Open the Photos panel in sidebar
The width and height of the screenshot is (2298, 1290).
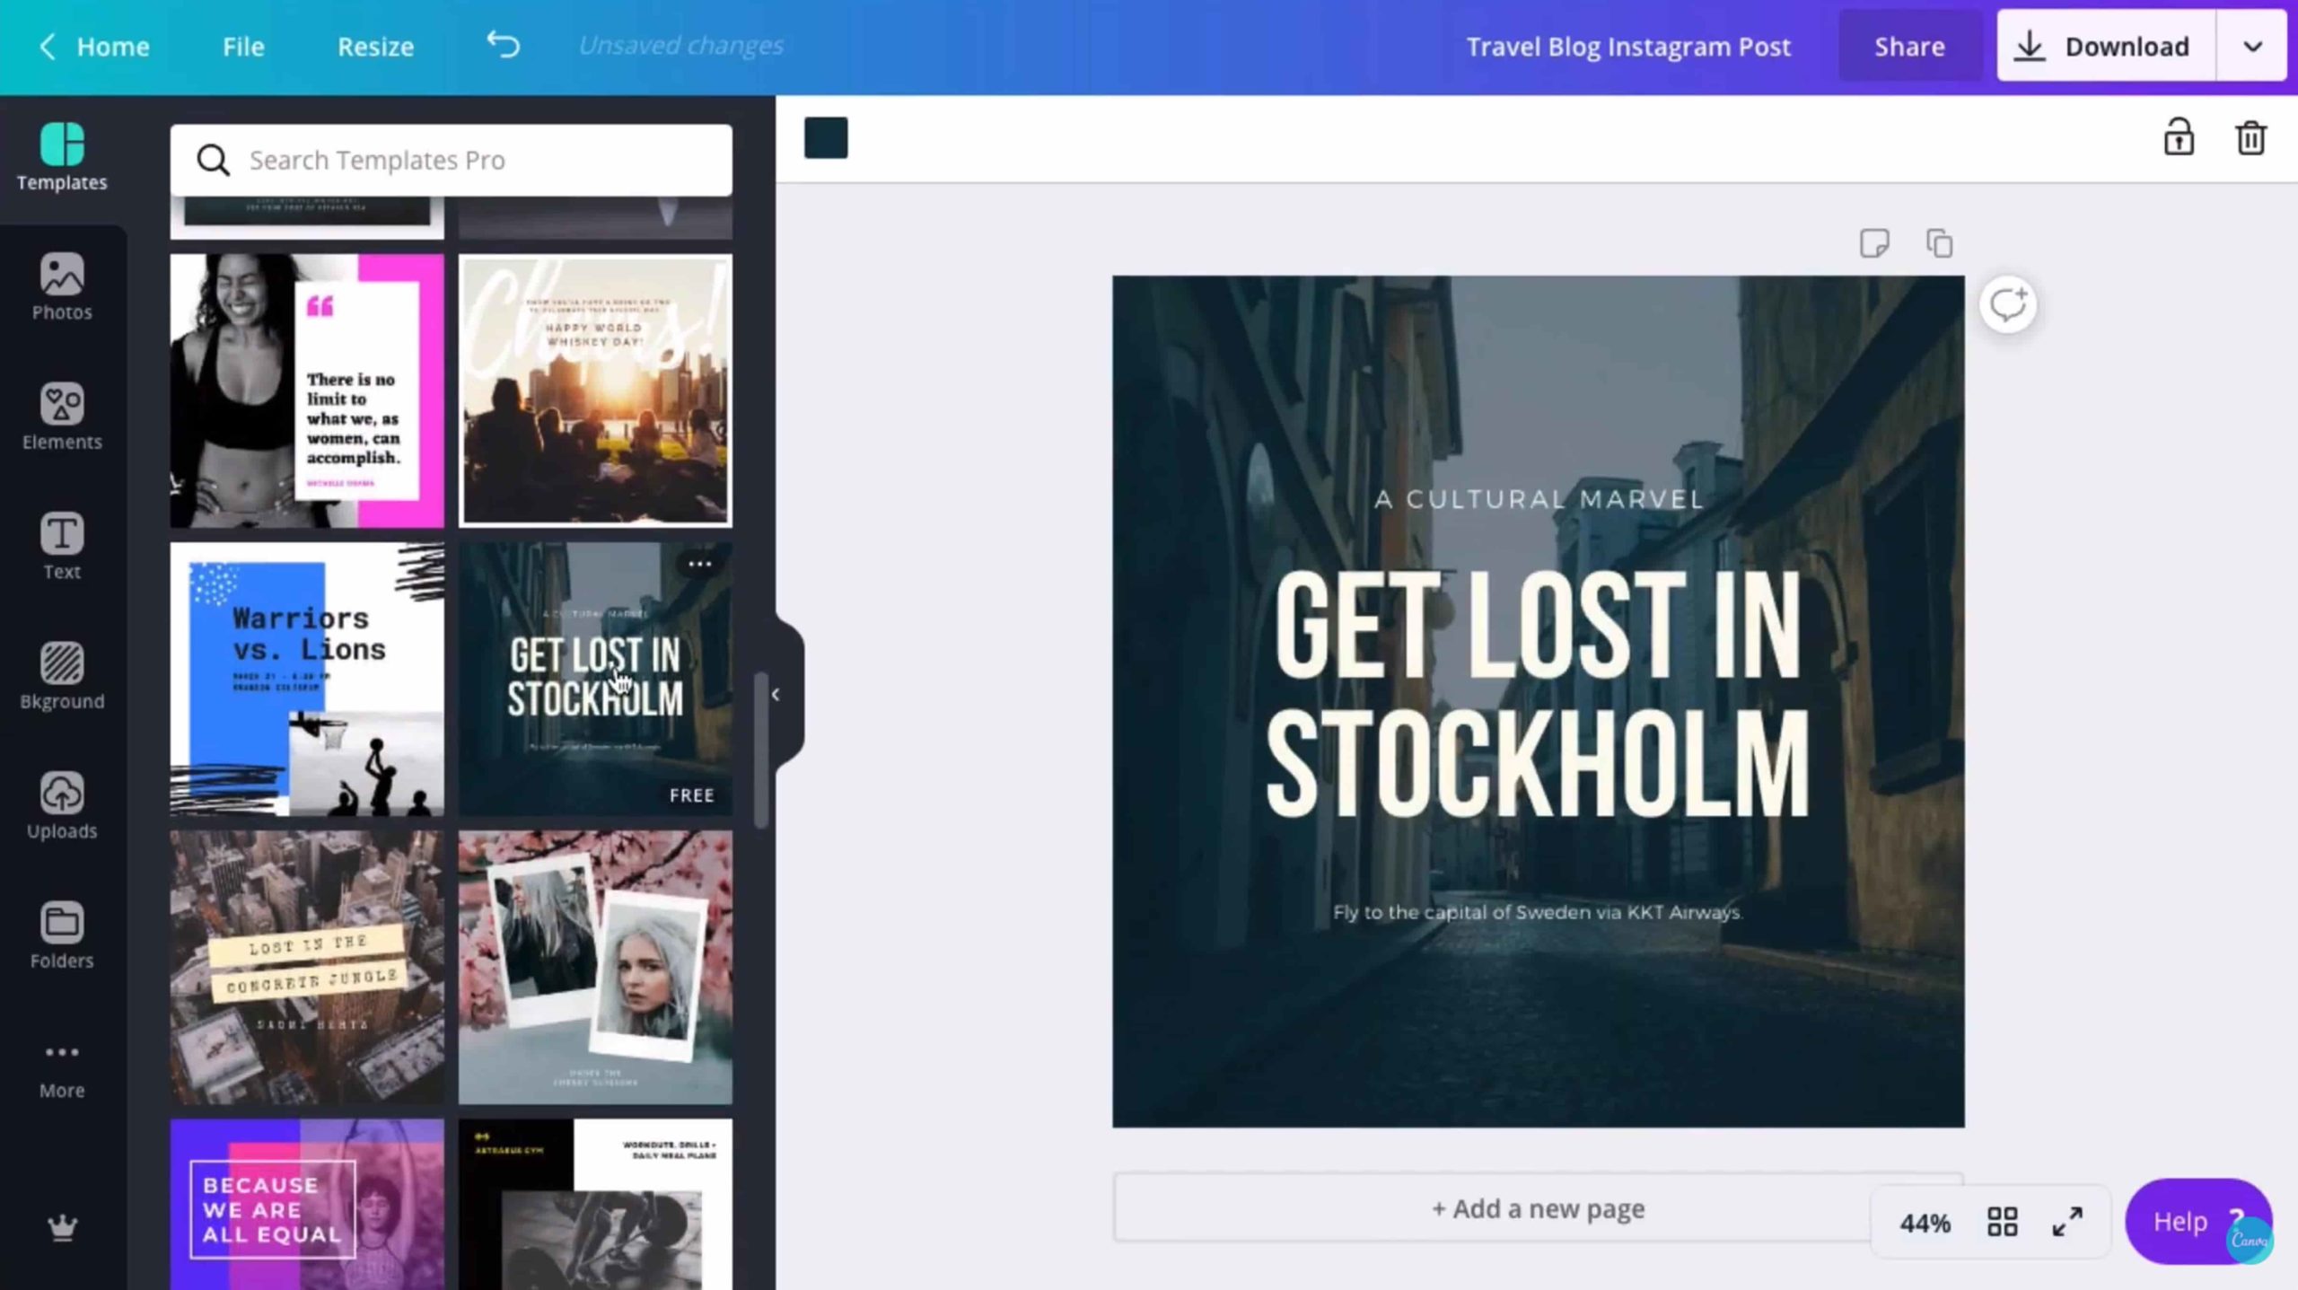point(62,287)
